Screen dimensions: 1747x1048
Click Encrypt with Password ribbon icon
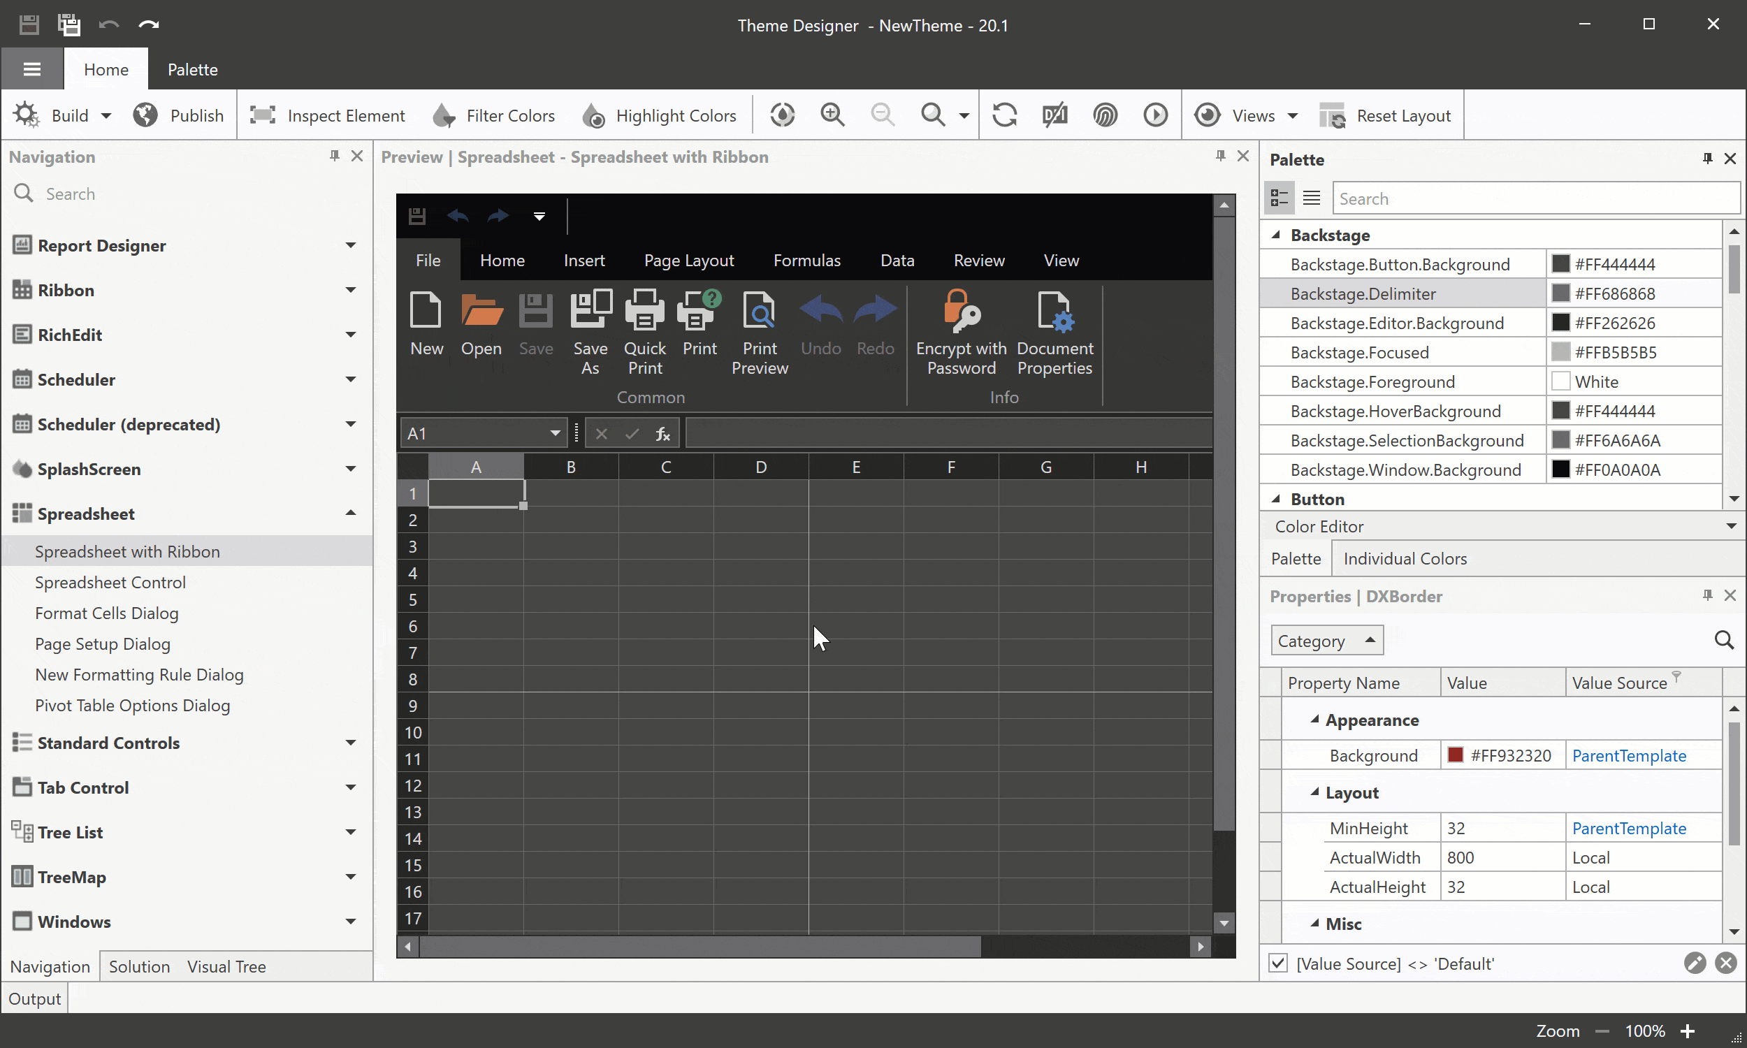coord(961,312)
